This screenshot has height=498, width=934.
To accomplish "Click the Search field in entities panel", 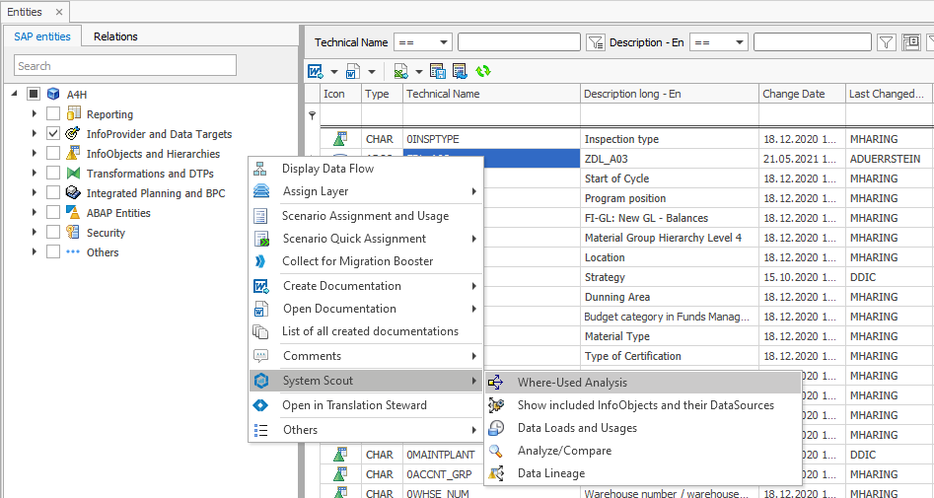I will [x=125, y=66].
